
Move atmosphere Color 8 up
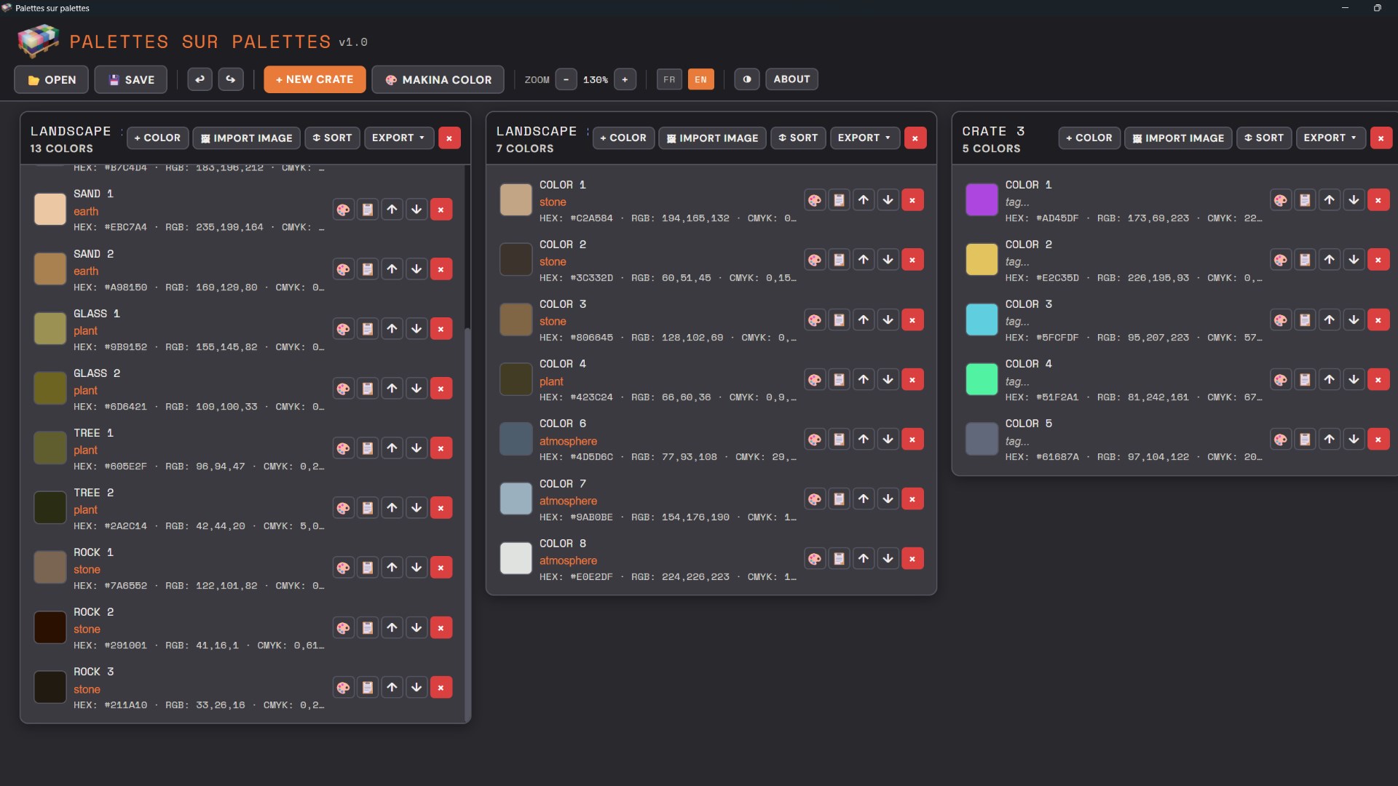[x=864, y=559]
